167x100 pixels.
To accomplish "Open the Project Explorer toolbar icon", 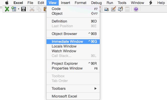I will click(x=106, y=9).
